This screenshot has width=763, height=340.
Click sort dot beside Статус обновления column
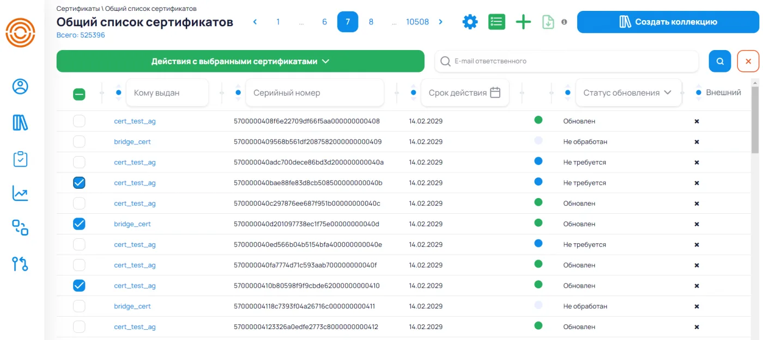(x=568, y=92)
